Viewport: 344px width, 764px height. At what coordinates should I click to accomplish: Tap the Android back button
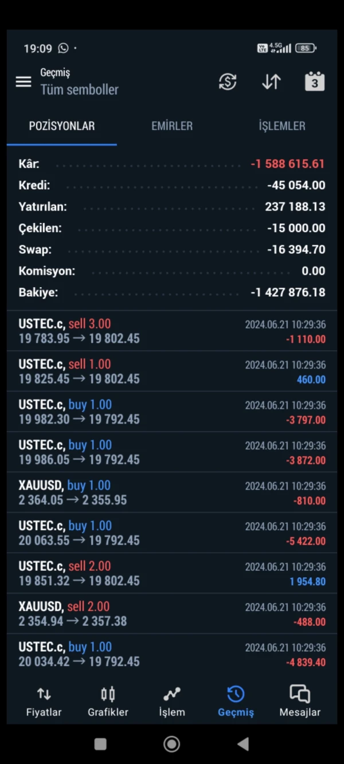coord(243,744)
